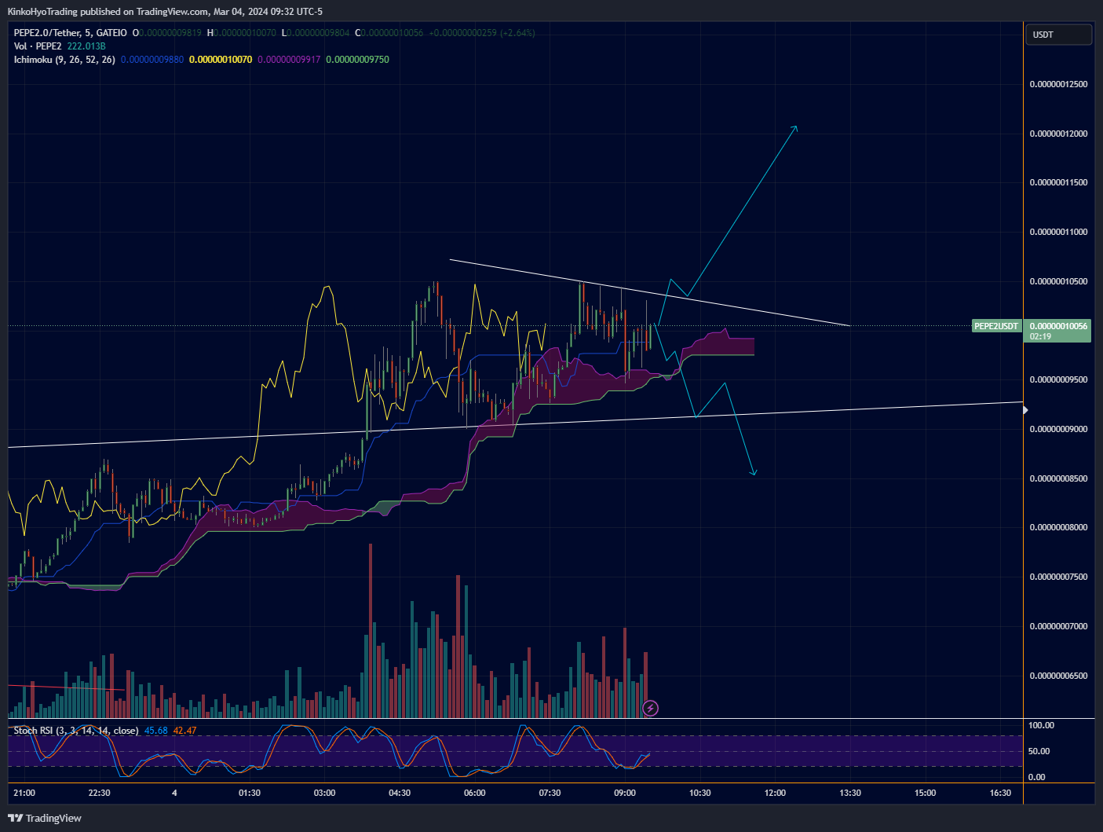Image resolution: width=1103 pixels, height=832 pixels.
Task: Select the Stoch RSI (3, 3, 14, 14, close) legend
Action: click(x=76, y=731)
